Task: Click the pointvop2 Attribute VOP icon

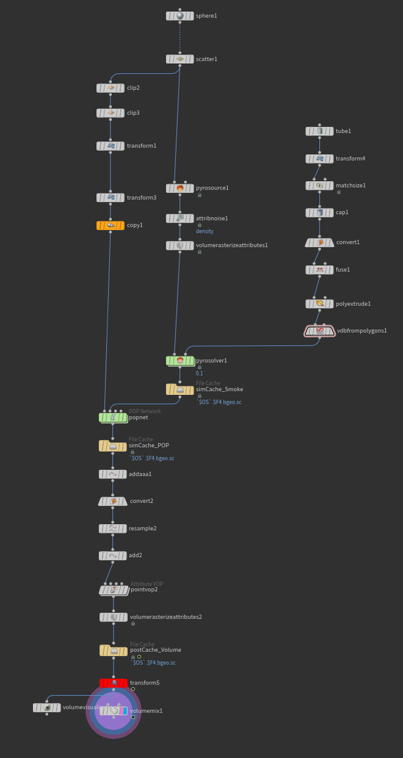Action: pyautogui.click(x=113, y=590)
